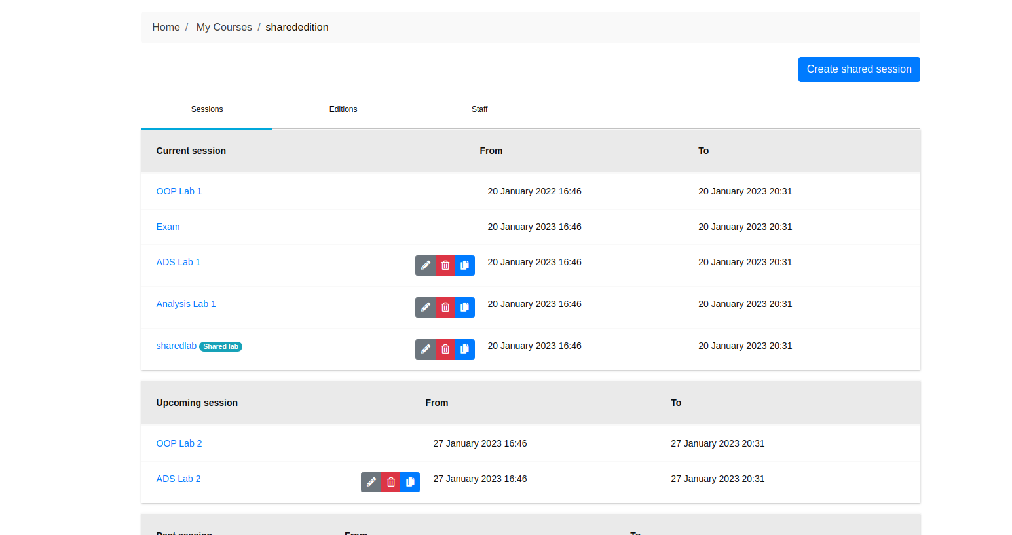Open the Analysis Lab 1 link
The width and height of the screenshot is (1012, 535).
186,304
